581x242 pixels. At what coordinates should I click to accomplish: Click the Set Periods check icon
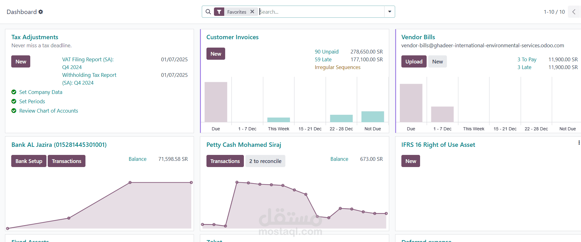click(14, 101)
